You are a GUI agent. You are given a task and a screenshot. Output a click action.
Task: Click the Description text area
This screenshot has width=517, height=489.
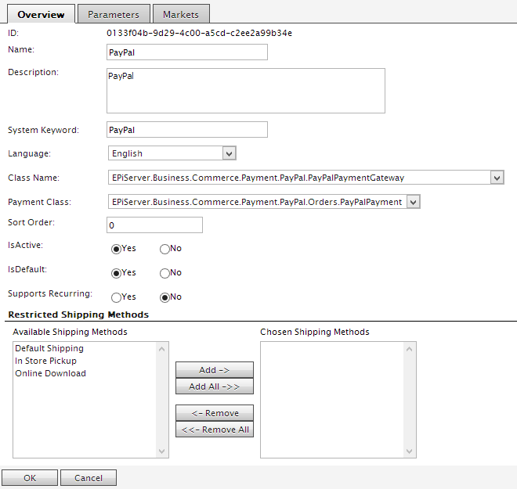pyautogui.click(x=245, y=91)
